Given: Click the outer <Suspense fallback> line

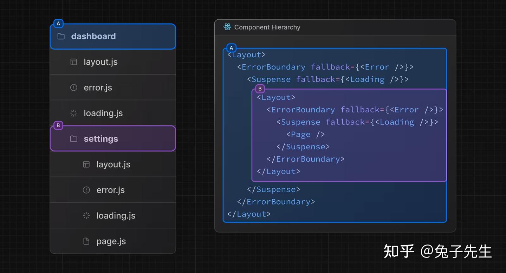Looking at the screenshot, I should [x=328, y=79].
